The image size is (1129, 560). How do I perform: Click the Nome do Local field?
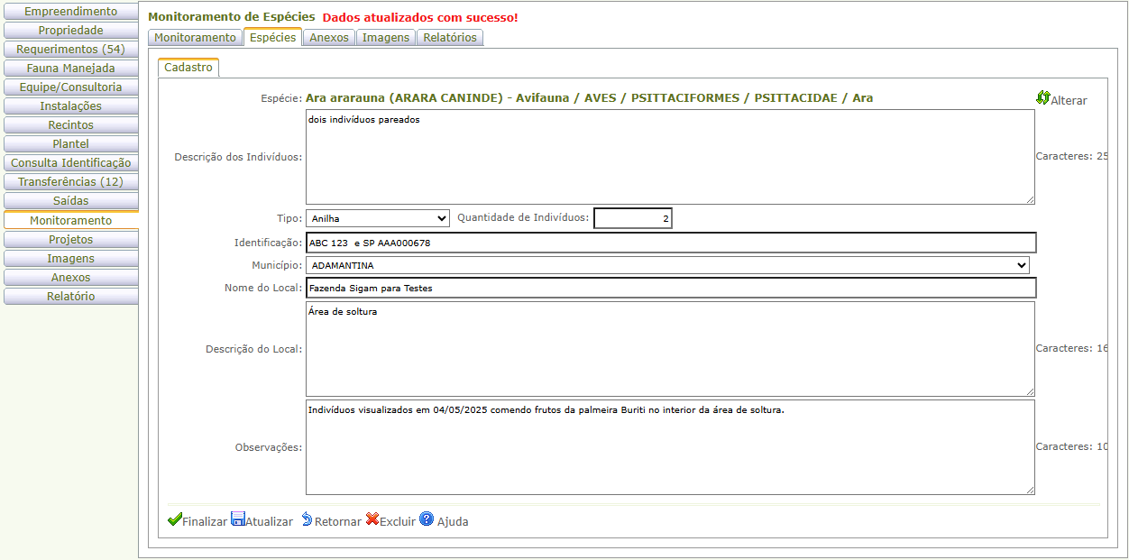pos(670,288)
